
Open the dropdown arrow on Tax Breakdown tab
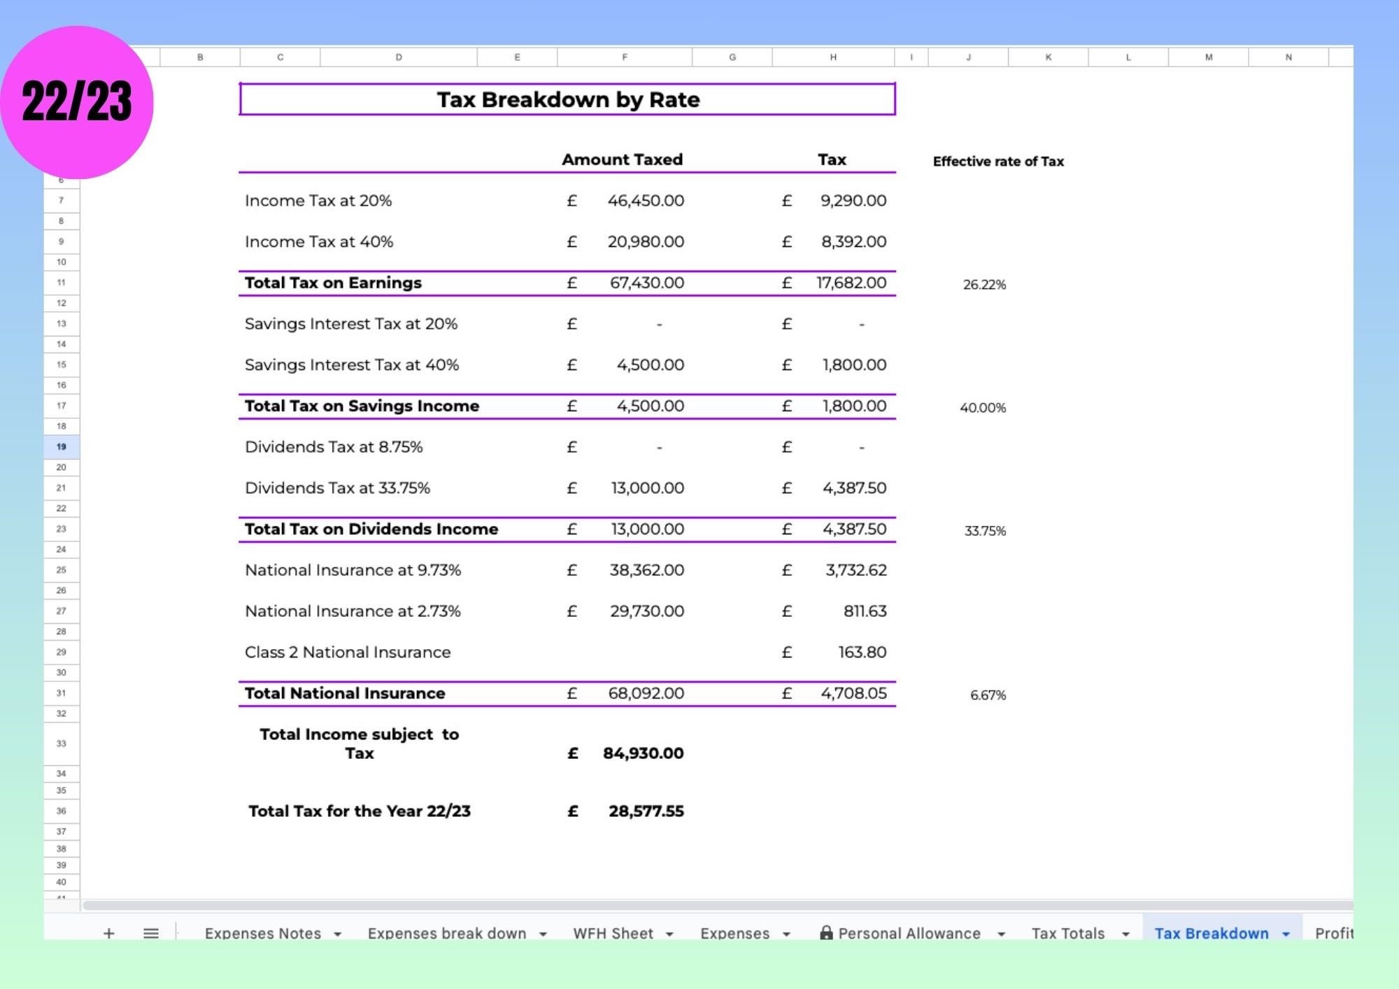[1286, 933]
